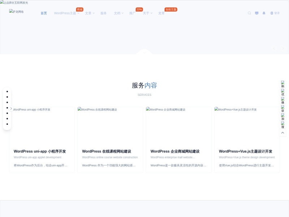Image resolution: width=289 pixels, height=217 pixels.
Task: Click the description starting 将WordPress作为后台
Action: coord(40,165)
